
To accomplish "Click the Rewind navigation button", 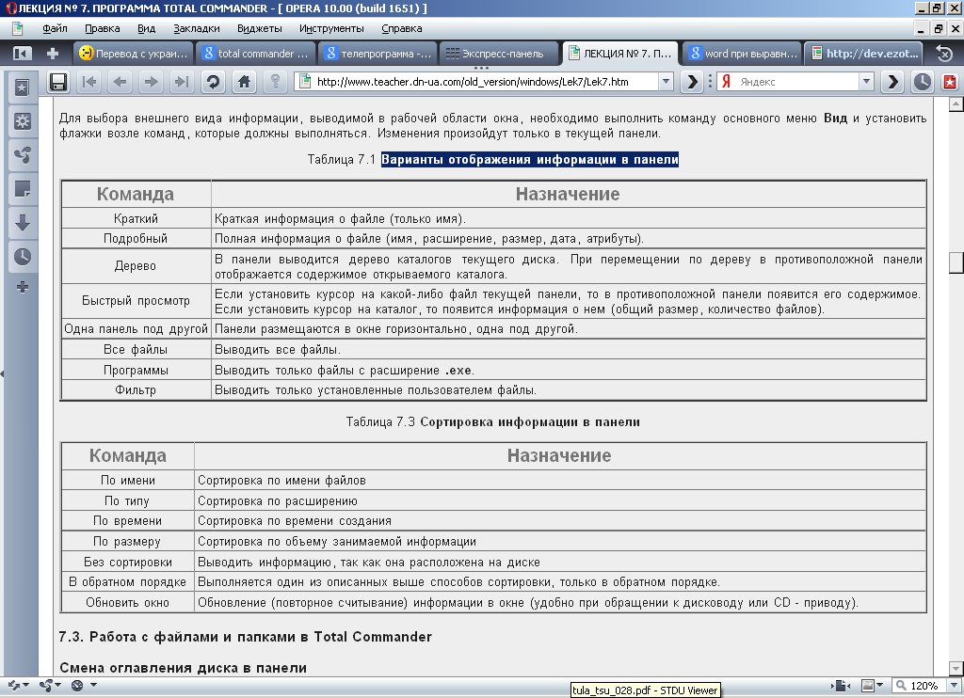I will pyautogui.click(x=89, y=82).
